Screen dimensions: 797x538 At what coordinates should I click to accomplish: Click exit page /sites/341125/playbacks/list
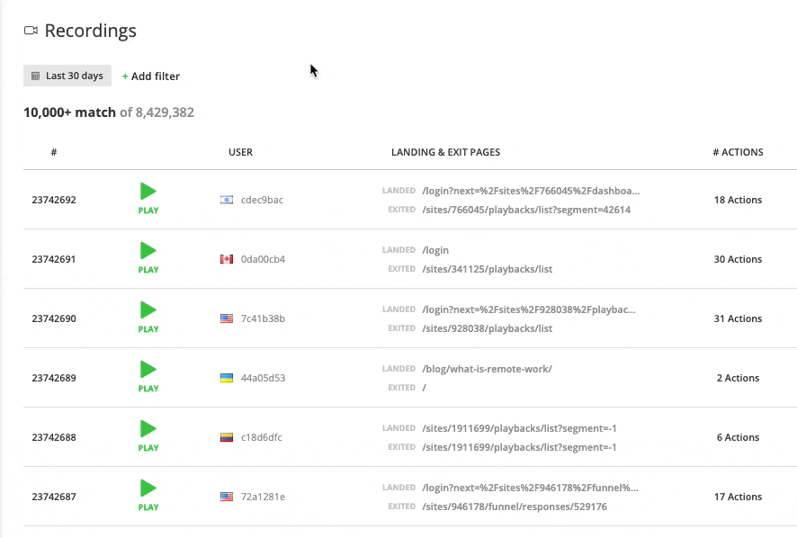(x=487, y=269)
